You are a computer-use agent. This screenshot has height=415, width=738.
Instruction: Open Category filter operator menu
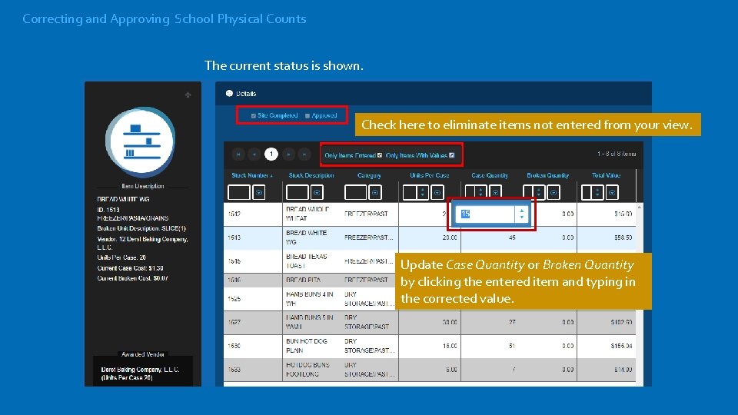[375, 192]
